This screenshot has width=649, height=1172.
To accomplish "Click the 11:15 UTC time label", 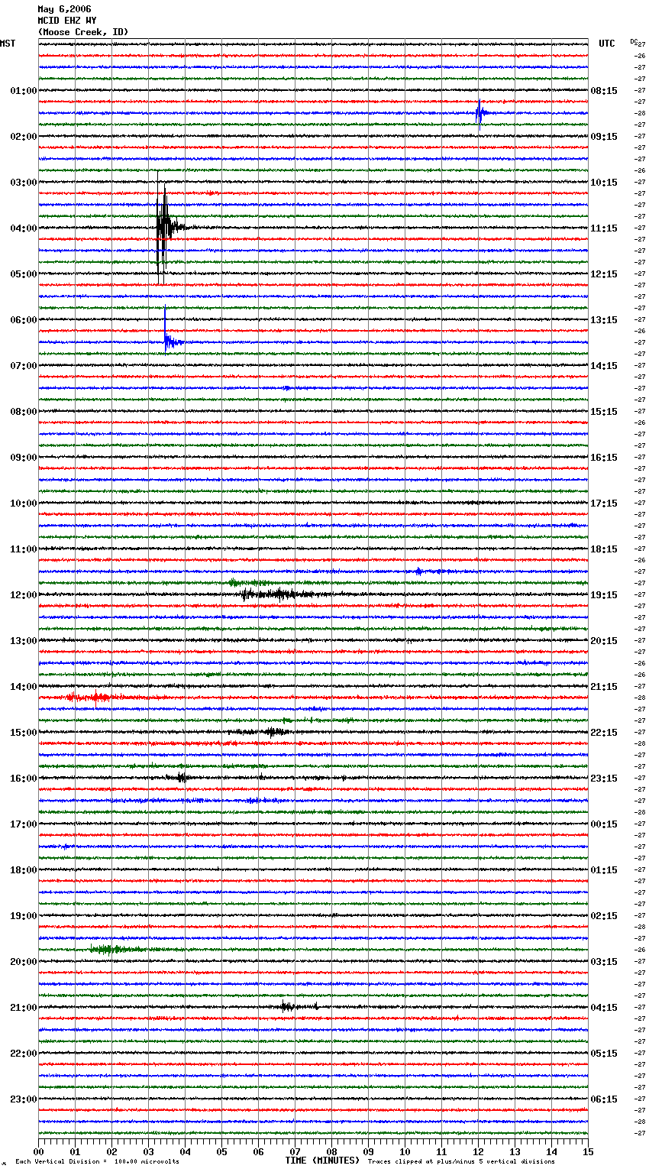I will coord(604,228).
